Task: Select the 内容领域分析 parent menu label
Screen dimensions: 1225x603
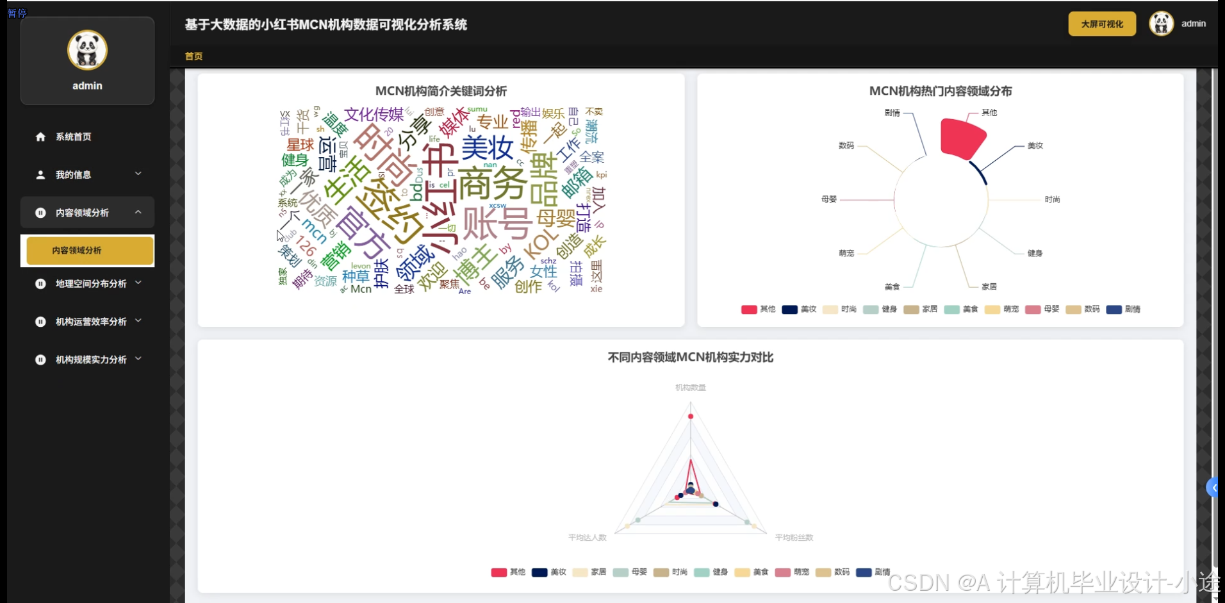Action: 82,213
